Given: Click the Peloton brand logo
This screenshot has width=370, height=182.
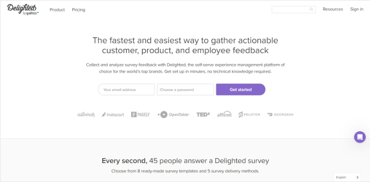Looking at the screenshot, I should (249, 115).
